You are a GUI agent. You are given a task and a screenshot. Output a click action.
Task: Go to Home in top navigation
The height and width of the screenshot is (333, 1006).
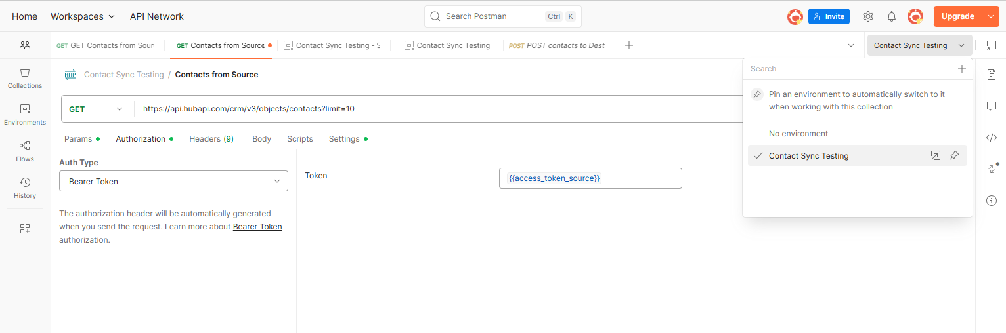[25, 16]
